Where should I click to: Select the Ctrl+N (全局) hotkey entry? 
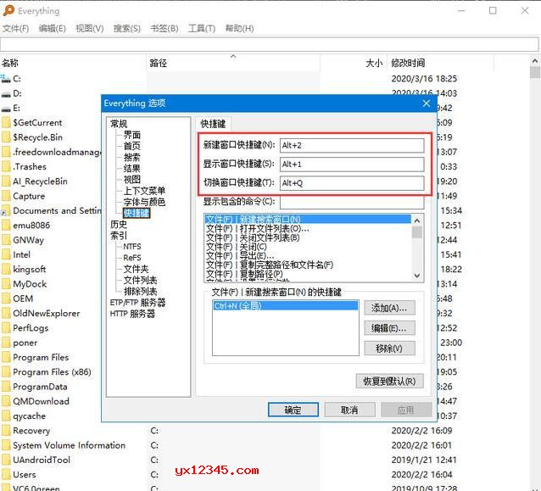(285, 306)
